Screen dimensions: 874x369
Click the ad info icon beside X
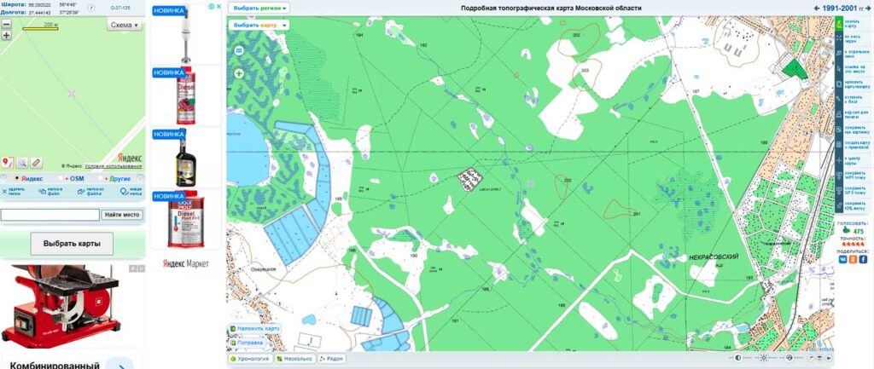click(212, 7)
